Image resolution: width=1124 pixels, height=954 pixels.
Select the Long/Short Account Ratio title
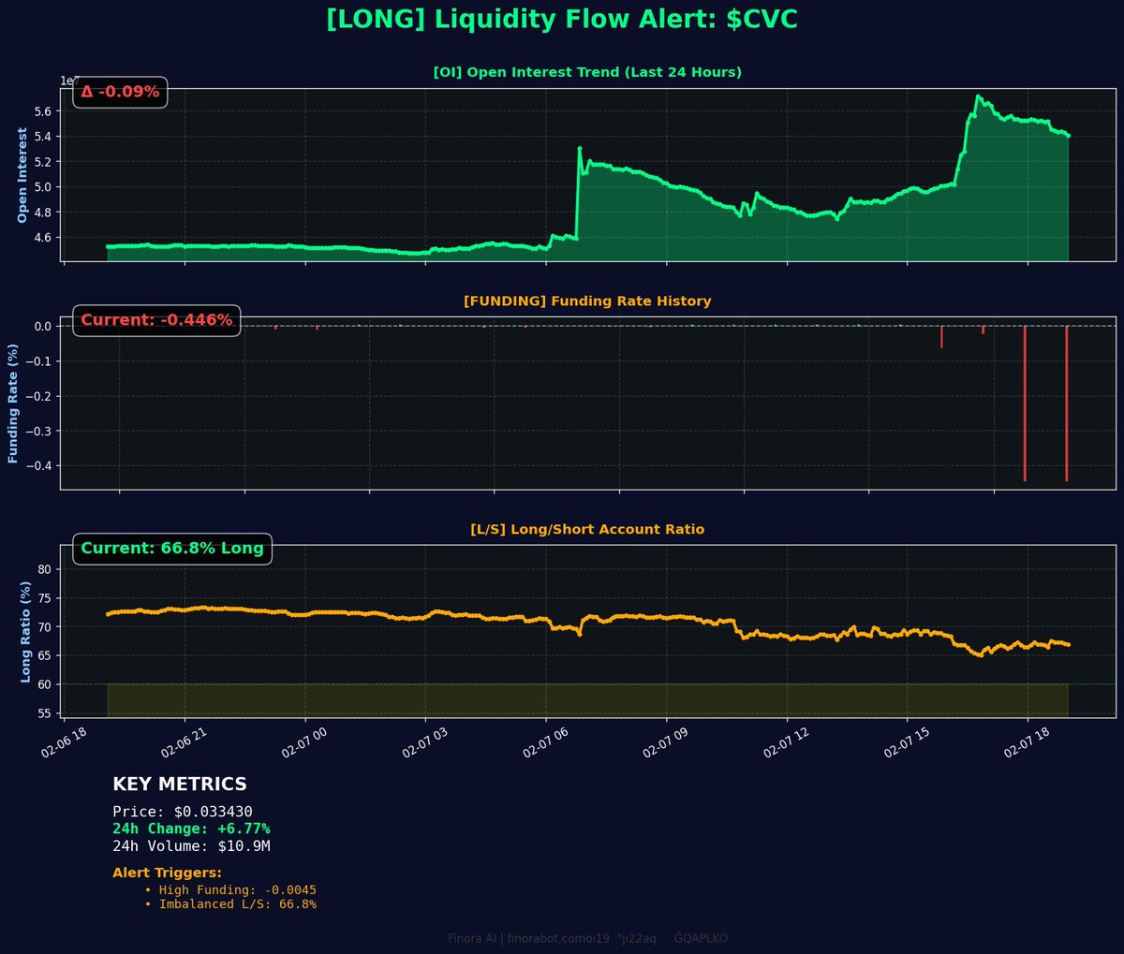click(x=587, y=529)
